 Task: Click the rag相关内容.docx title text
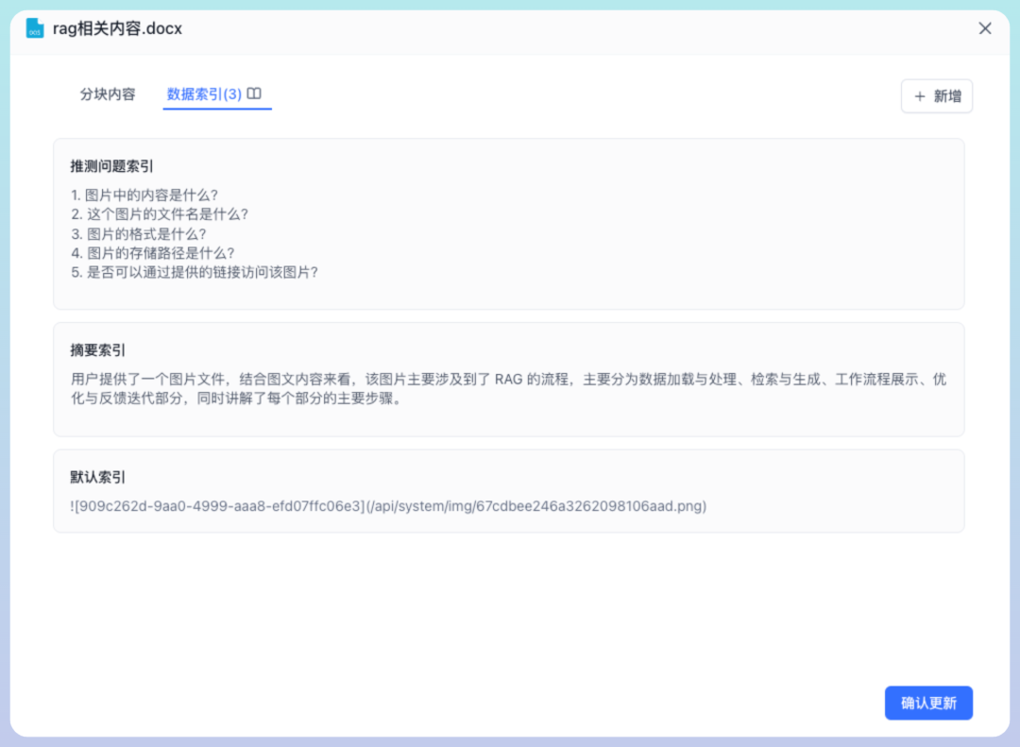(115, 28)
